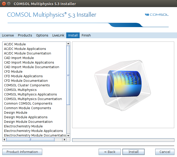
Task: Cancel the installation
Action: click(165, 152)
